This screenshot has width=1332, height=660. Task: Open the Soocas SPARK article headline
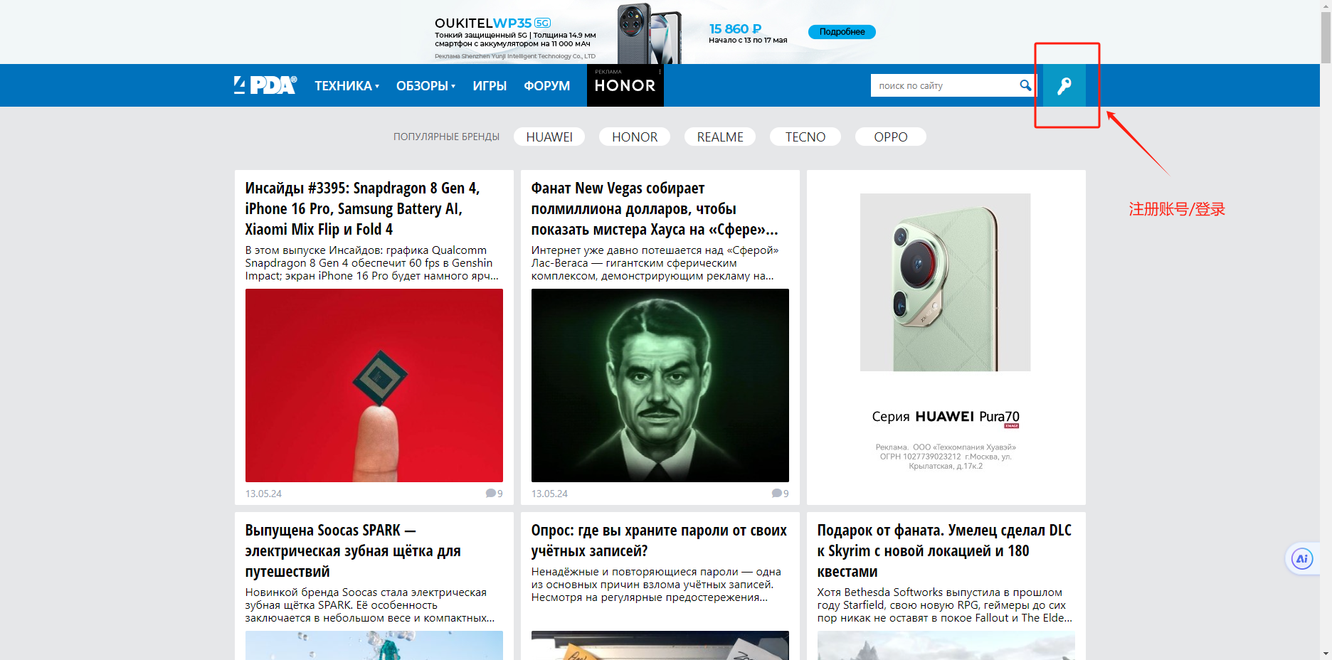tap(353, 550)
